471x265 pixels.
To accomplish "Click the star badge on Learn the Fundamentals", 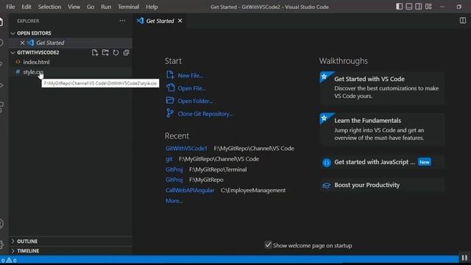I will click(325, 118).
